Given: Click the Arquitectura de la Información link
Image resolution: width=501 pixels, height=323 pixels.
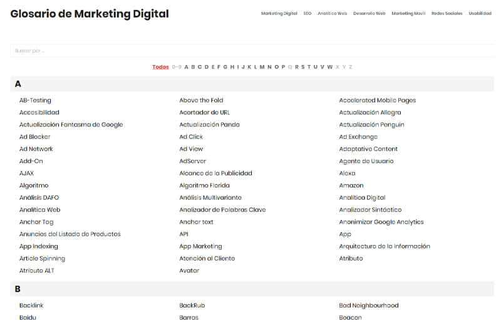Looking at the screenshot, I should click(x=385, y=246).
